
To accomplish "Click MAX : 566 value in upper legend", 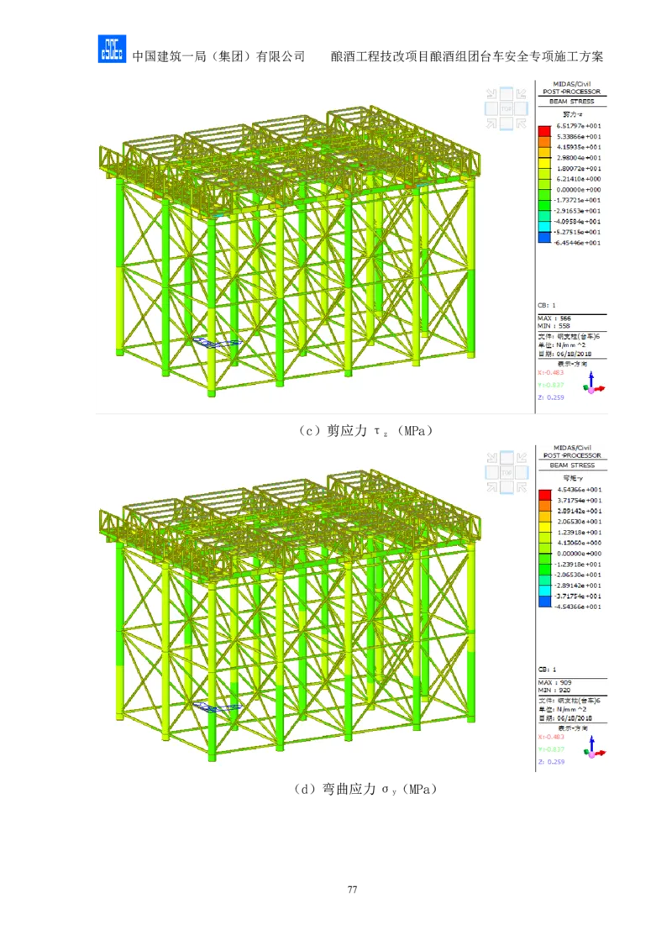I will [554, 318].
